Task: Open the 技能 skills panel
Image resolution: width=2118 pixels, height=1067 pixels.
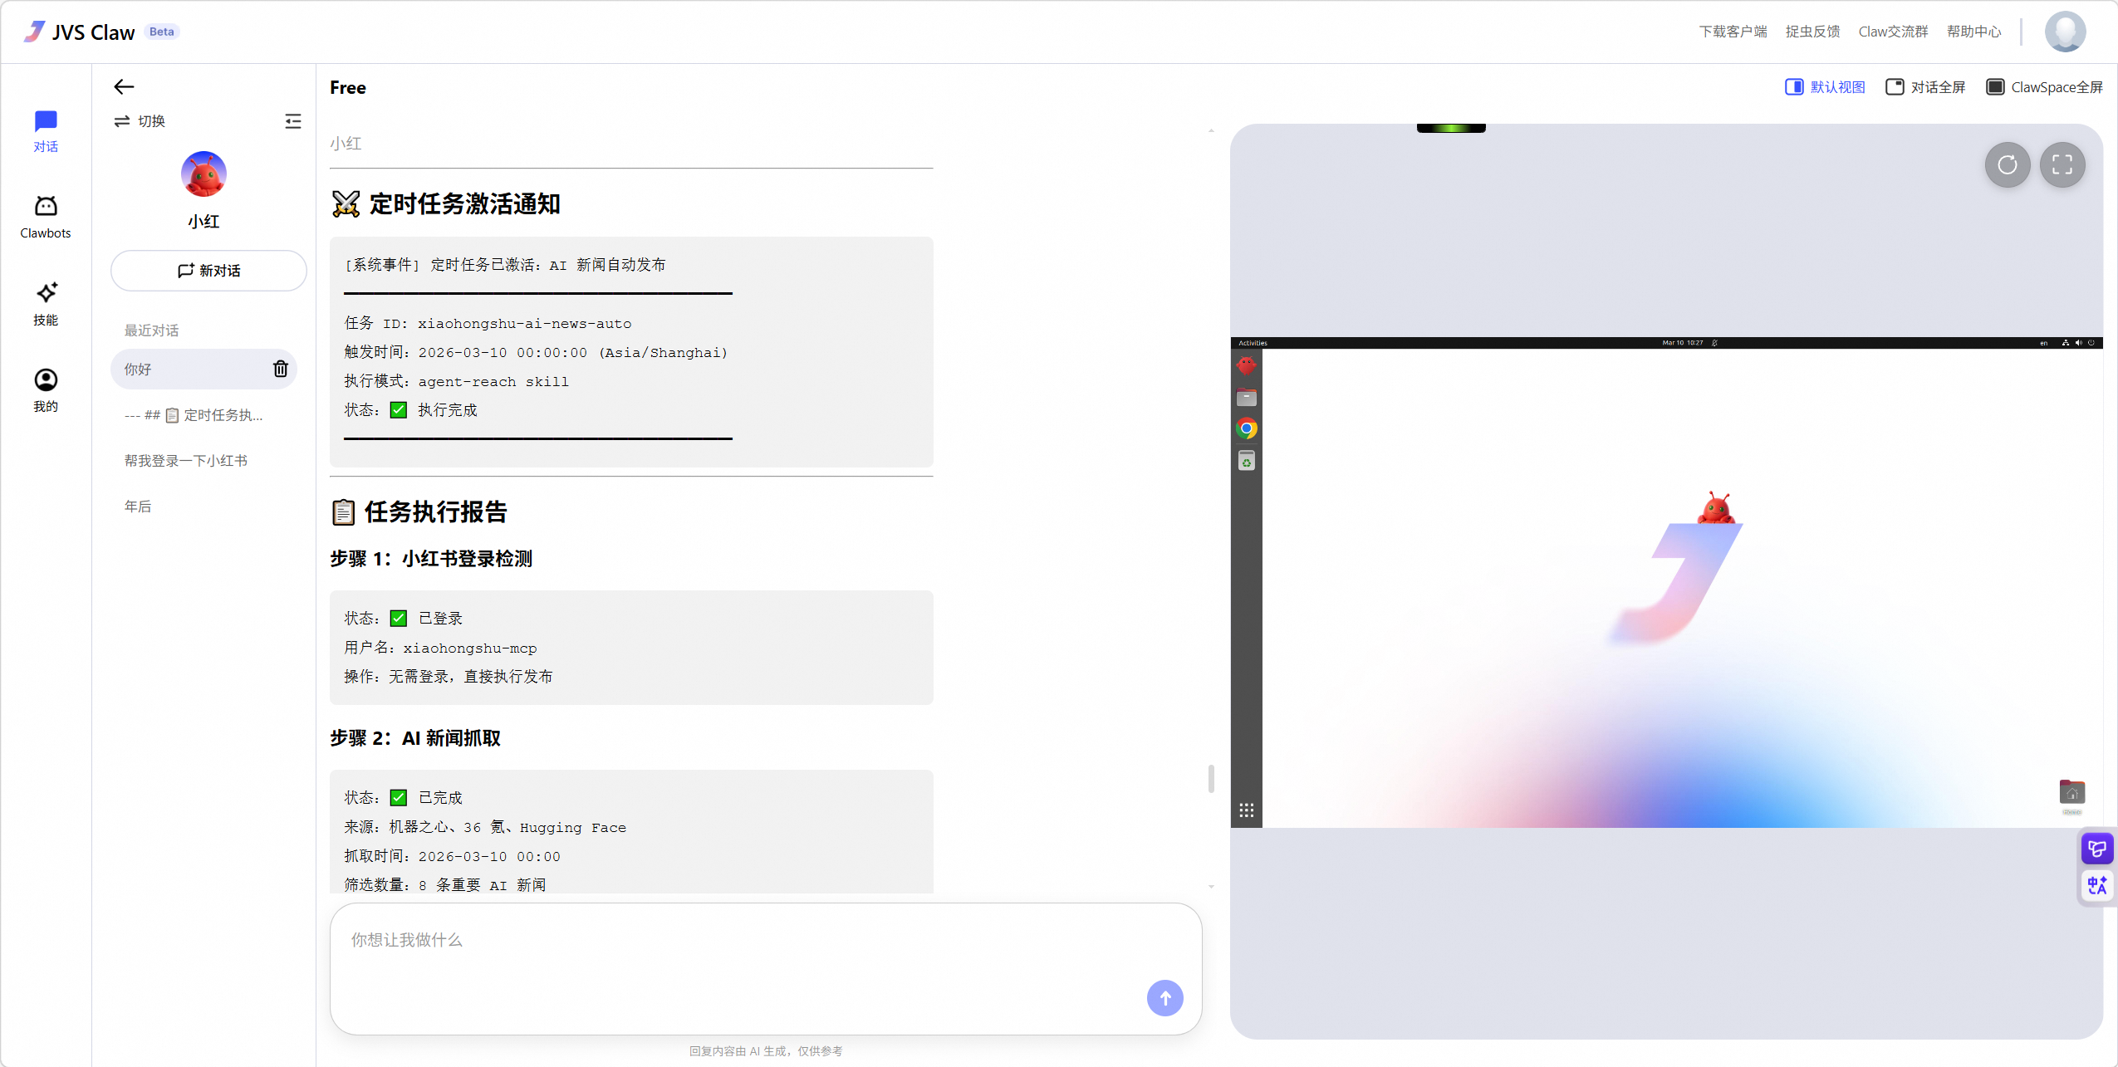Action: pyautogui.click(x=46, y=303)
